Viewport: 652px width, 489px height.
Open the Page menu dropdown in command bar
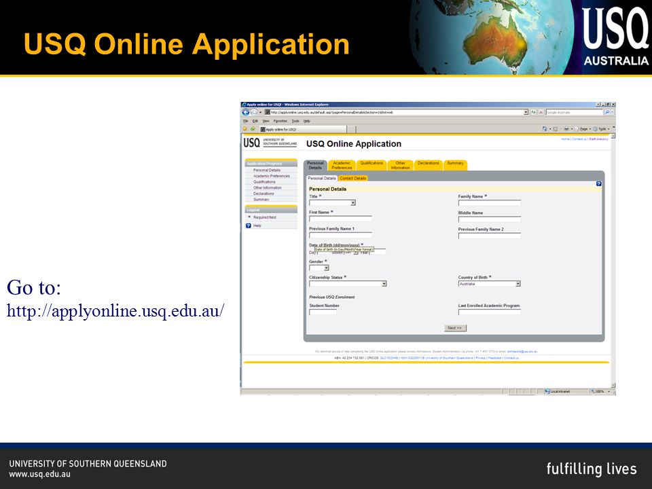coord(583,129)
